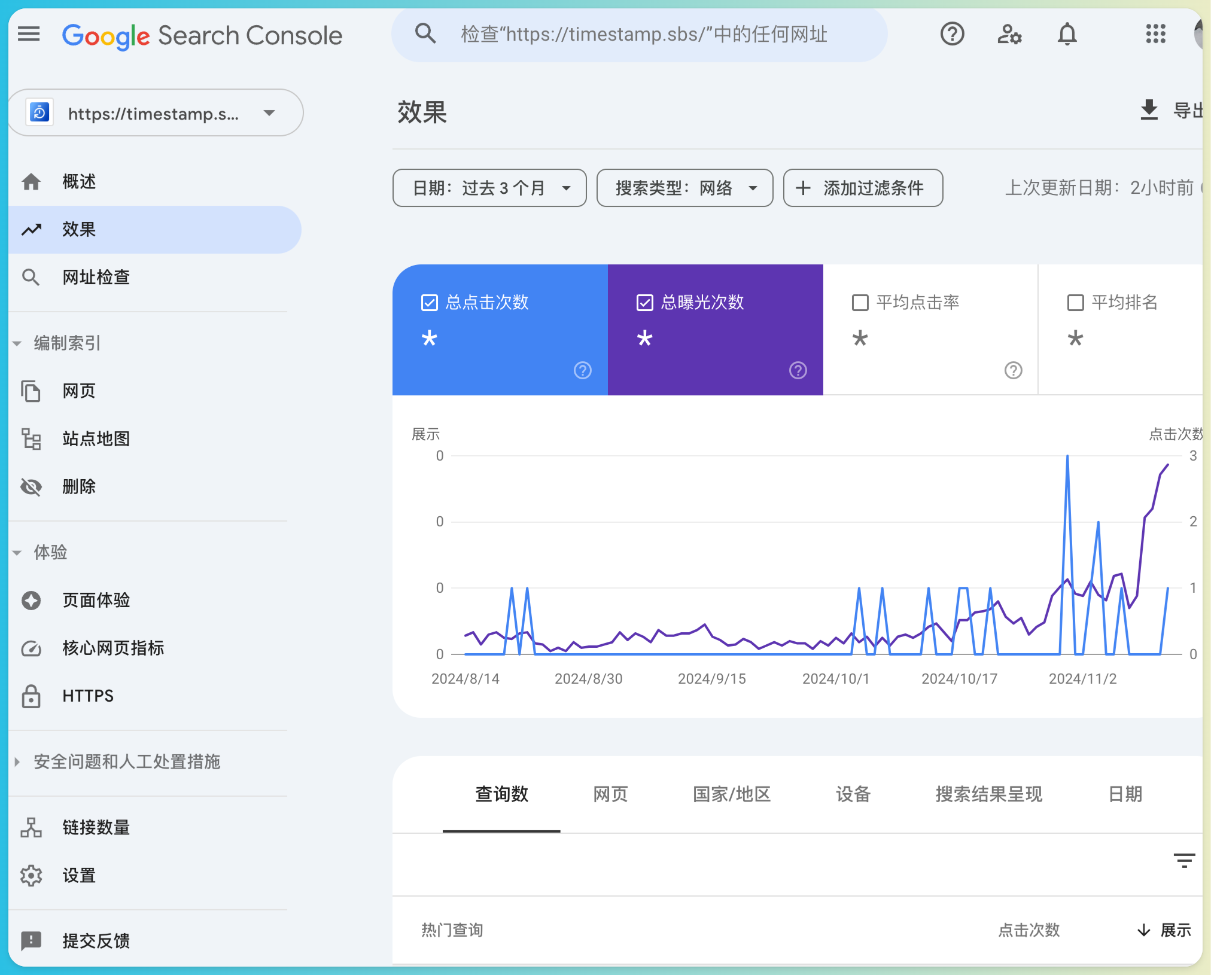Open the property selector dropdown
This screenshot has height=975, width=1211.
click(156, 112)
